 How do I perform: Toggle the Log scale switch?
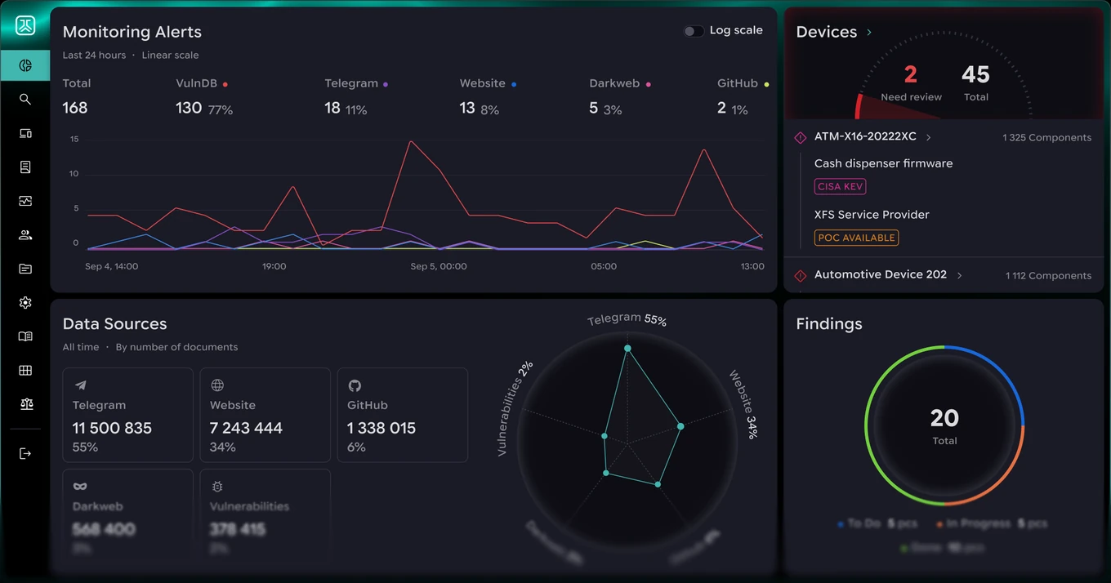click(x=694, y=31)
